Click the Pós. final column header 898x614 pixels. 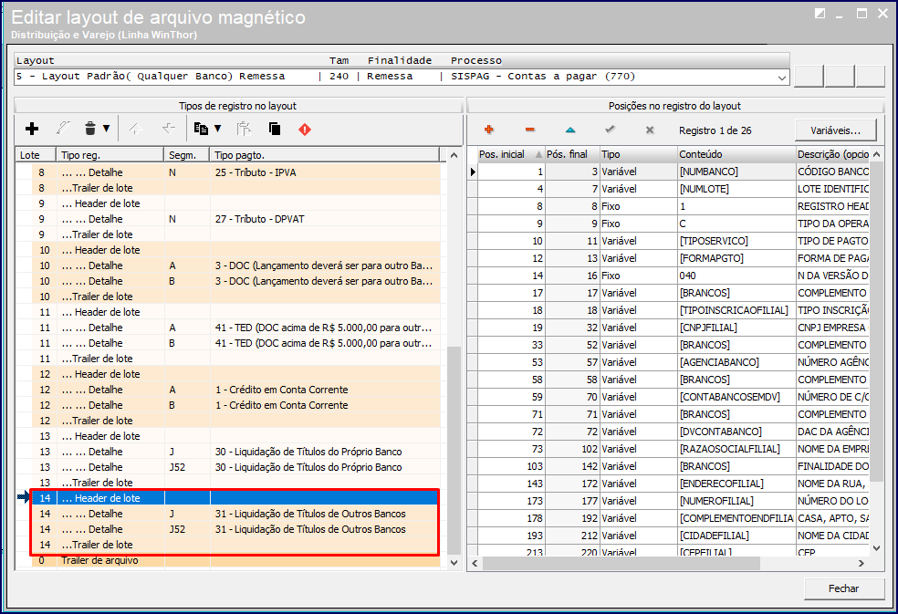click(571, 154)
